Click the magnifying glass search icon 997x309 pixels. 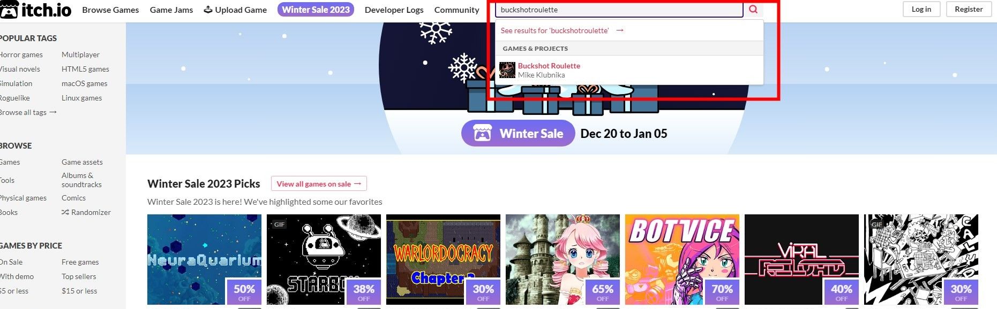[753, 9]
